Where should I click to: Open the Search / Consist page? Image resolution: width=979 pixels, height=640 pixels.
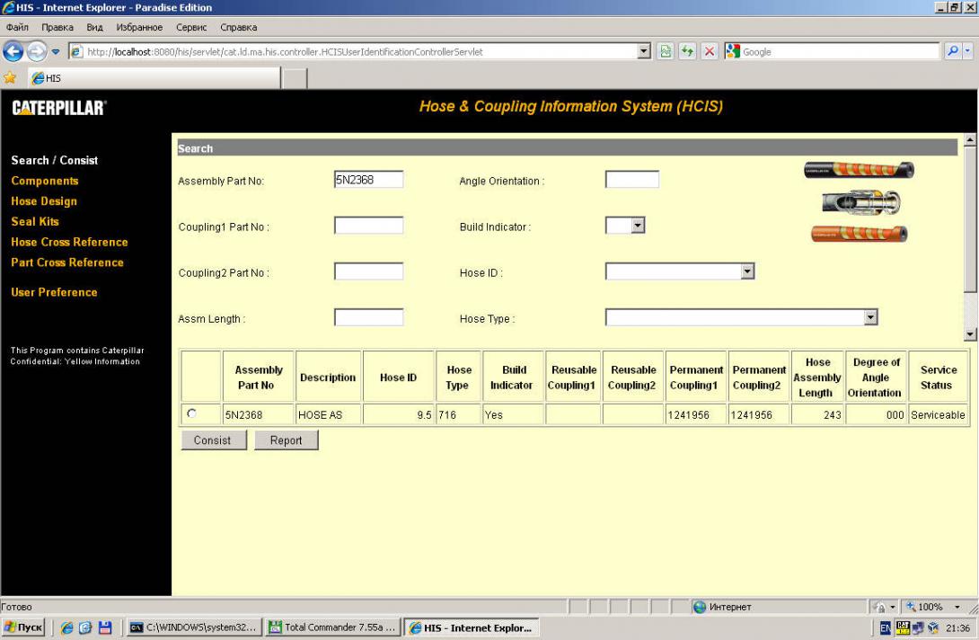point(54,161)
